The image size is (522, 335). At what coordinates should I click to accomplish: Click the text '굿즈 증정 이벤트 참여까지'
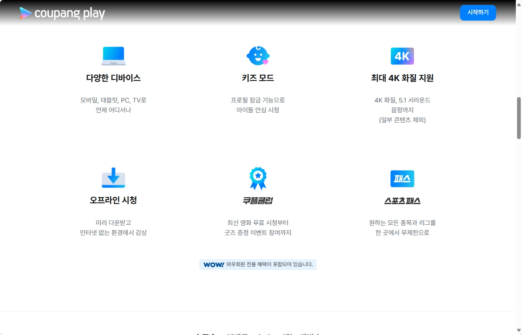tap(258, 233)
